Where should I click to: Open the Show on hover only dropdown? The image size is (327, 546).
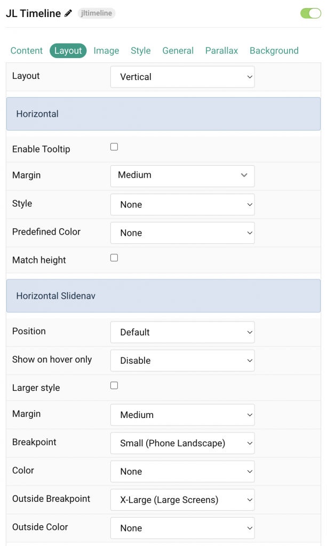tap(182, 360)
